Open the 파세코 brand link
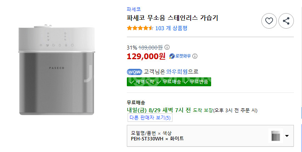 [x=134, y=9]
